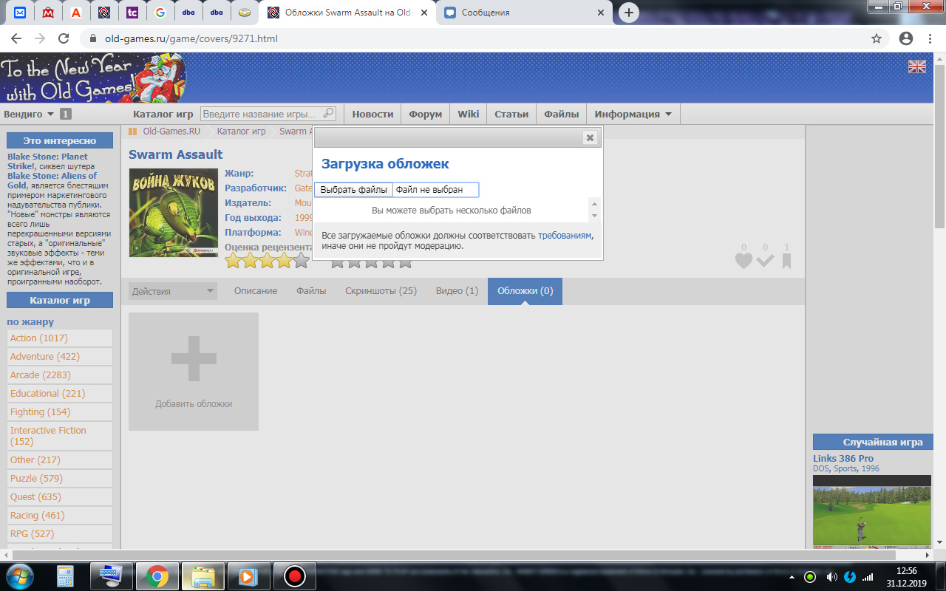Switch to the tc browser tab
The image size is (946, 591).
pos(132,13)
